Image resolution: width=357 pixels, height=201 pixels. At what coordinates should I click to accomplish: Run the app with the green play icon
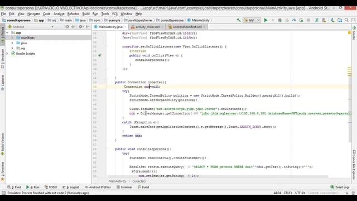pyautogui.click(x=266, y=20)
